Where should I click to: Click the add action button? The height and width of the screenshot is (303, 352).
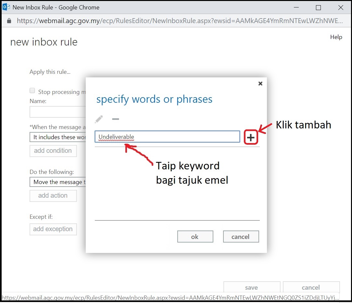click(x=53, y=196)
